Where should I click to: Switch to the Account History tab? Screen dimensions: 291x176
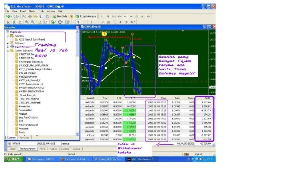[x=28, y=149]
